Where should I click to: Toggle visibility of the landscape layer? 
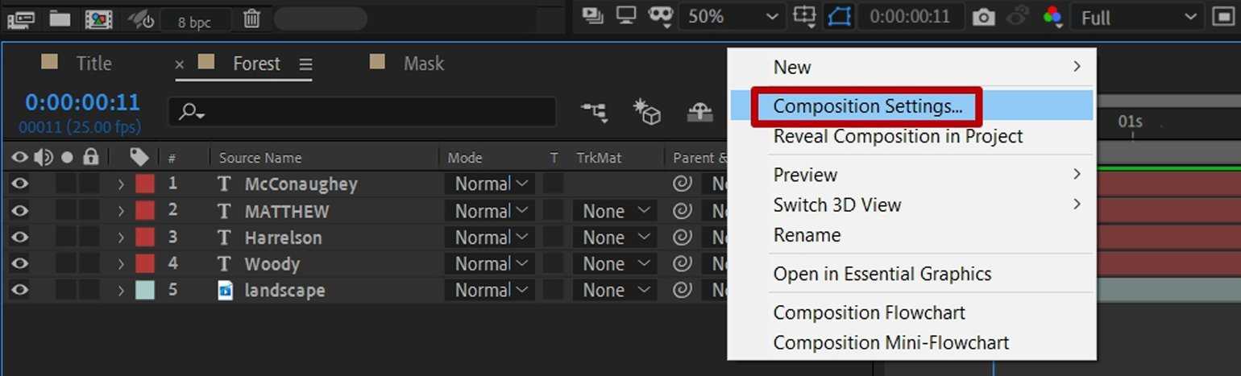point(19,291)
